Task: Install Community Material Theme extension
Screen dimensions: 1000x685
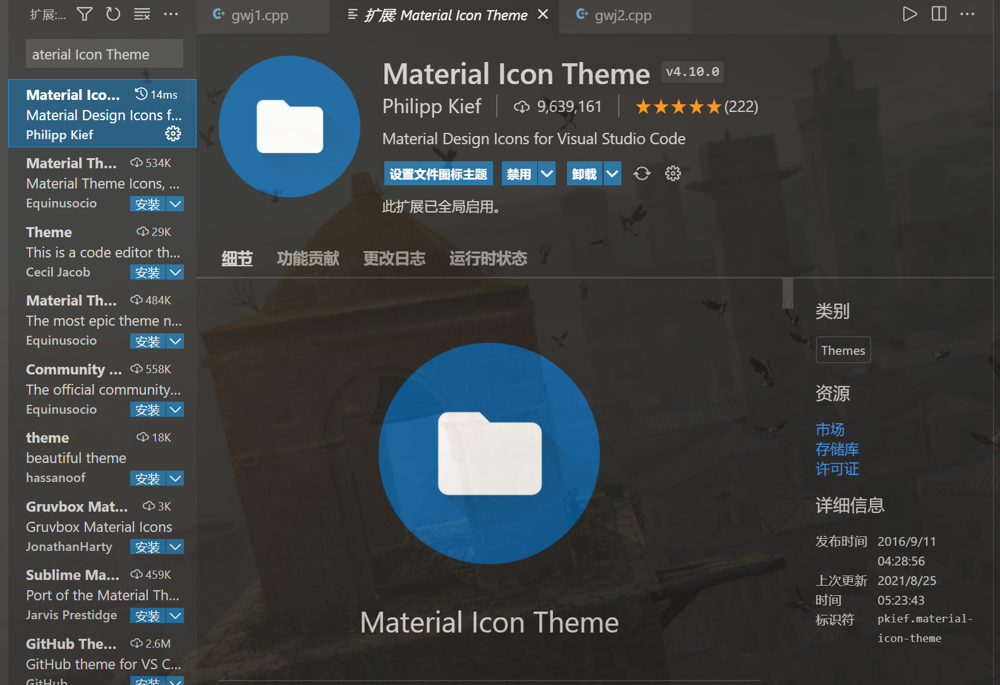Action: [x=148, y=409]
